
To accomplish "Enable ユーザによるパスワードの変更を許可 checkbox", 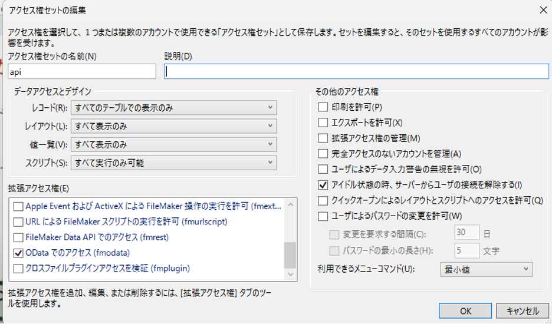I will click(x=323, y=216).
